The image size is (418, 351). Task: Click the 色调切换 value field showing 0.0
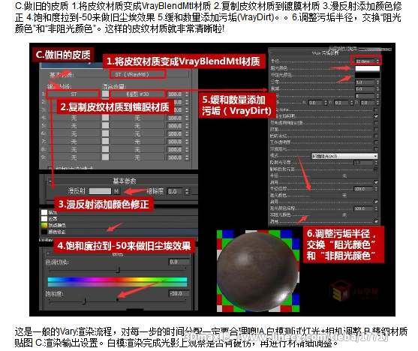pyautogui.click(x=179, y=262)
